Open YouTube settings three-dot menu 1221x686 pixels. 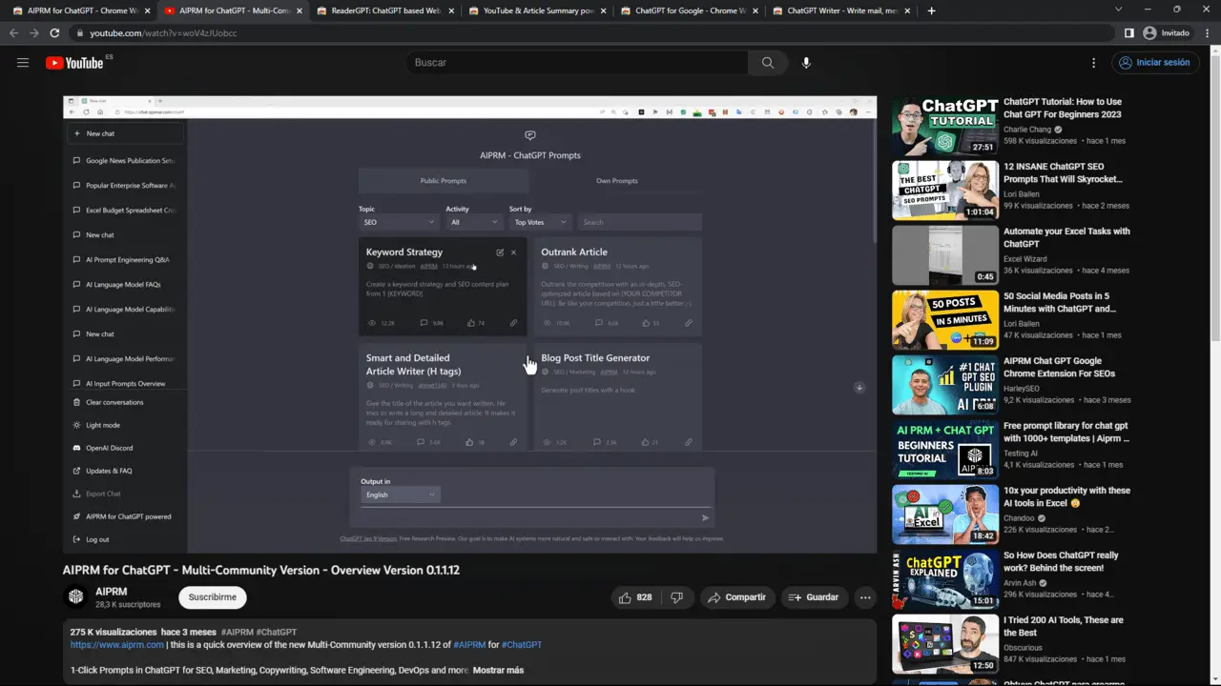[x=1093, y=63]
